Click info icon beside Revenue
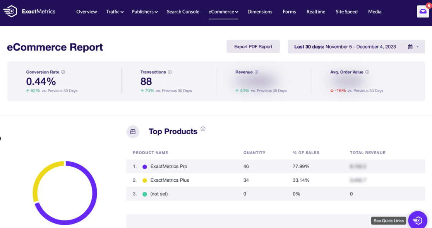432x228 pixels. pos(257,72)
